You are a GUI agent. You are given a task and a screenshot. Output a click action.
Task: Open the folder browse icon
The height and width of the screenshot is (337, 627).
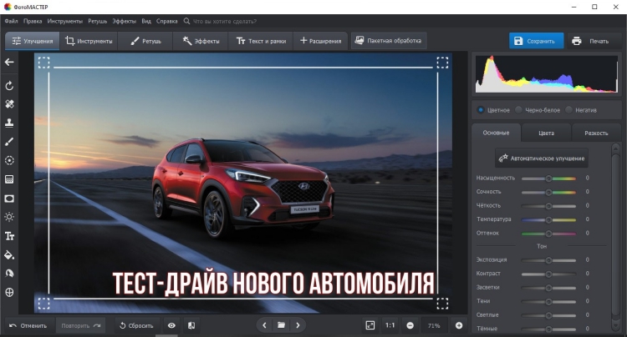pos(281,325)
